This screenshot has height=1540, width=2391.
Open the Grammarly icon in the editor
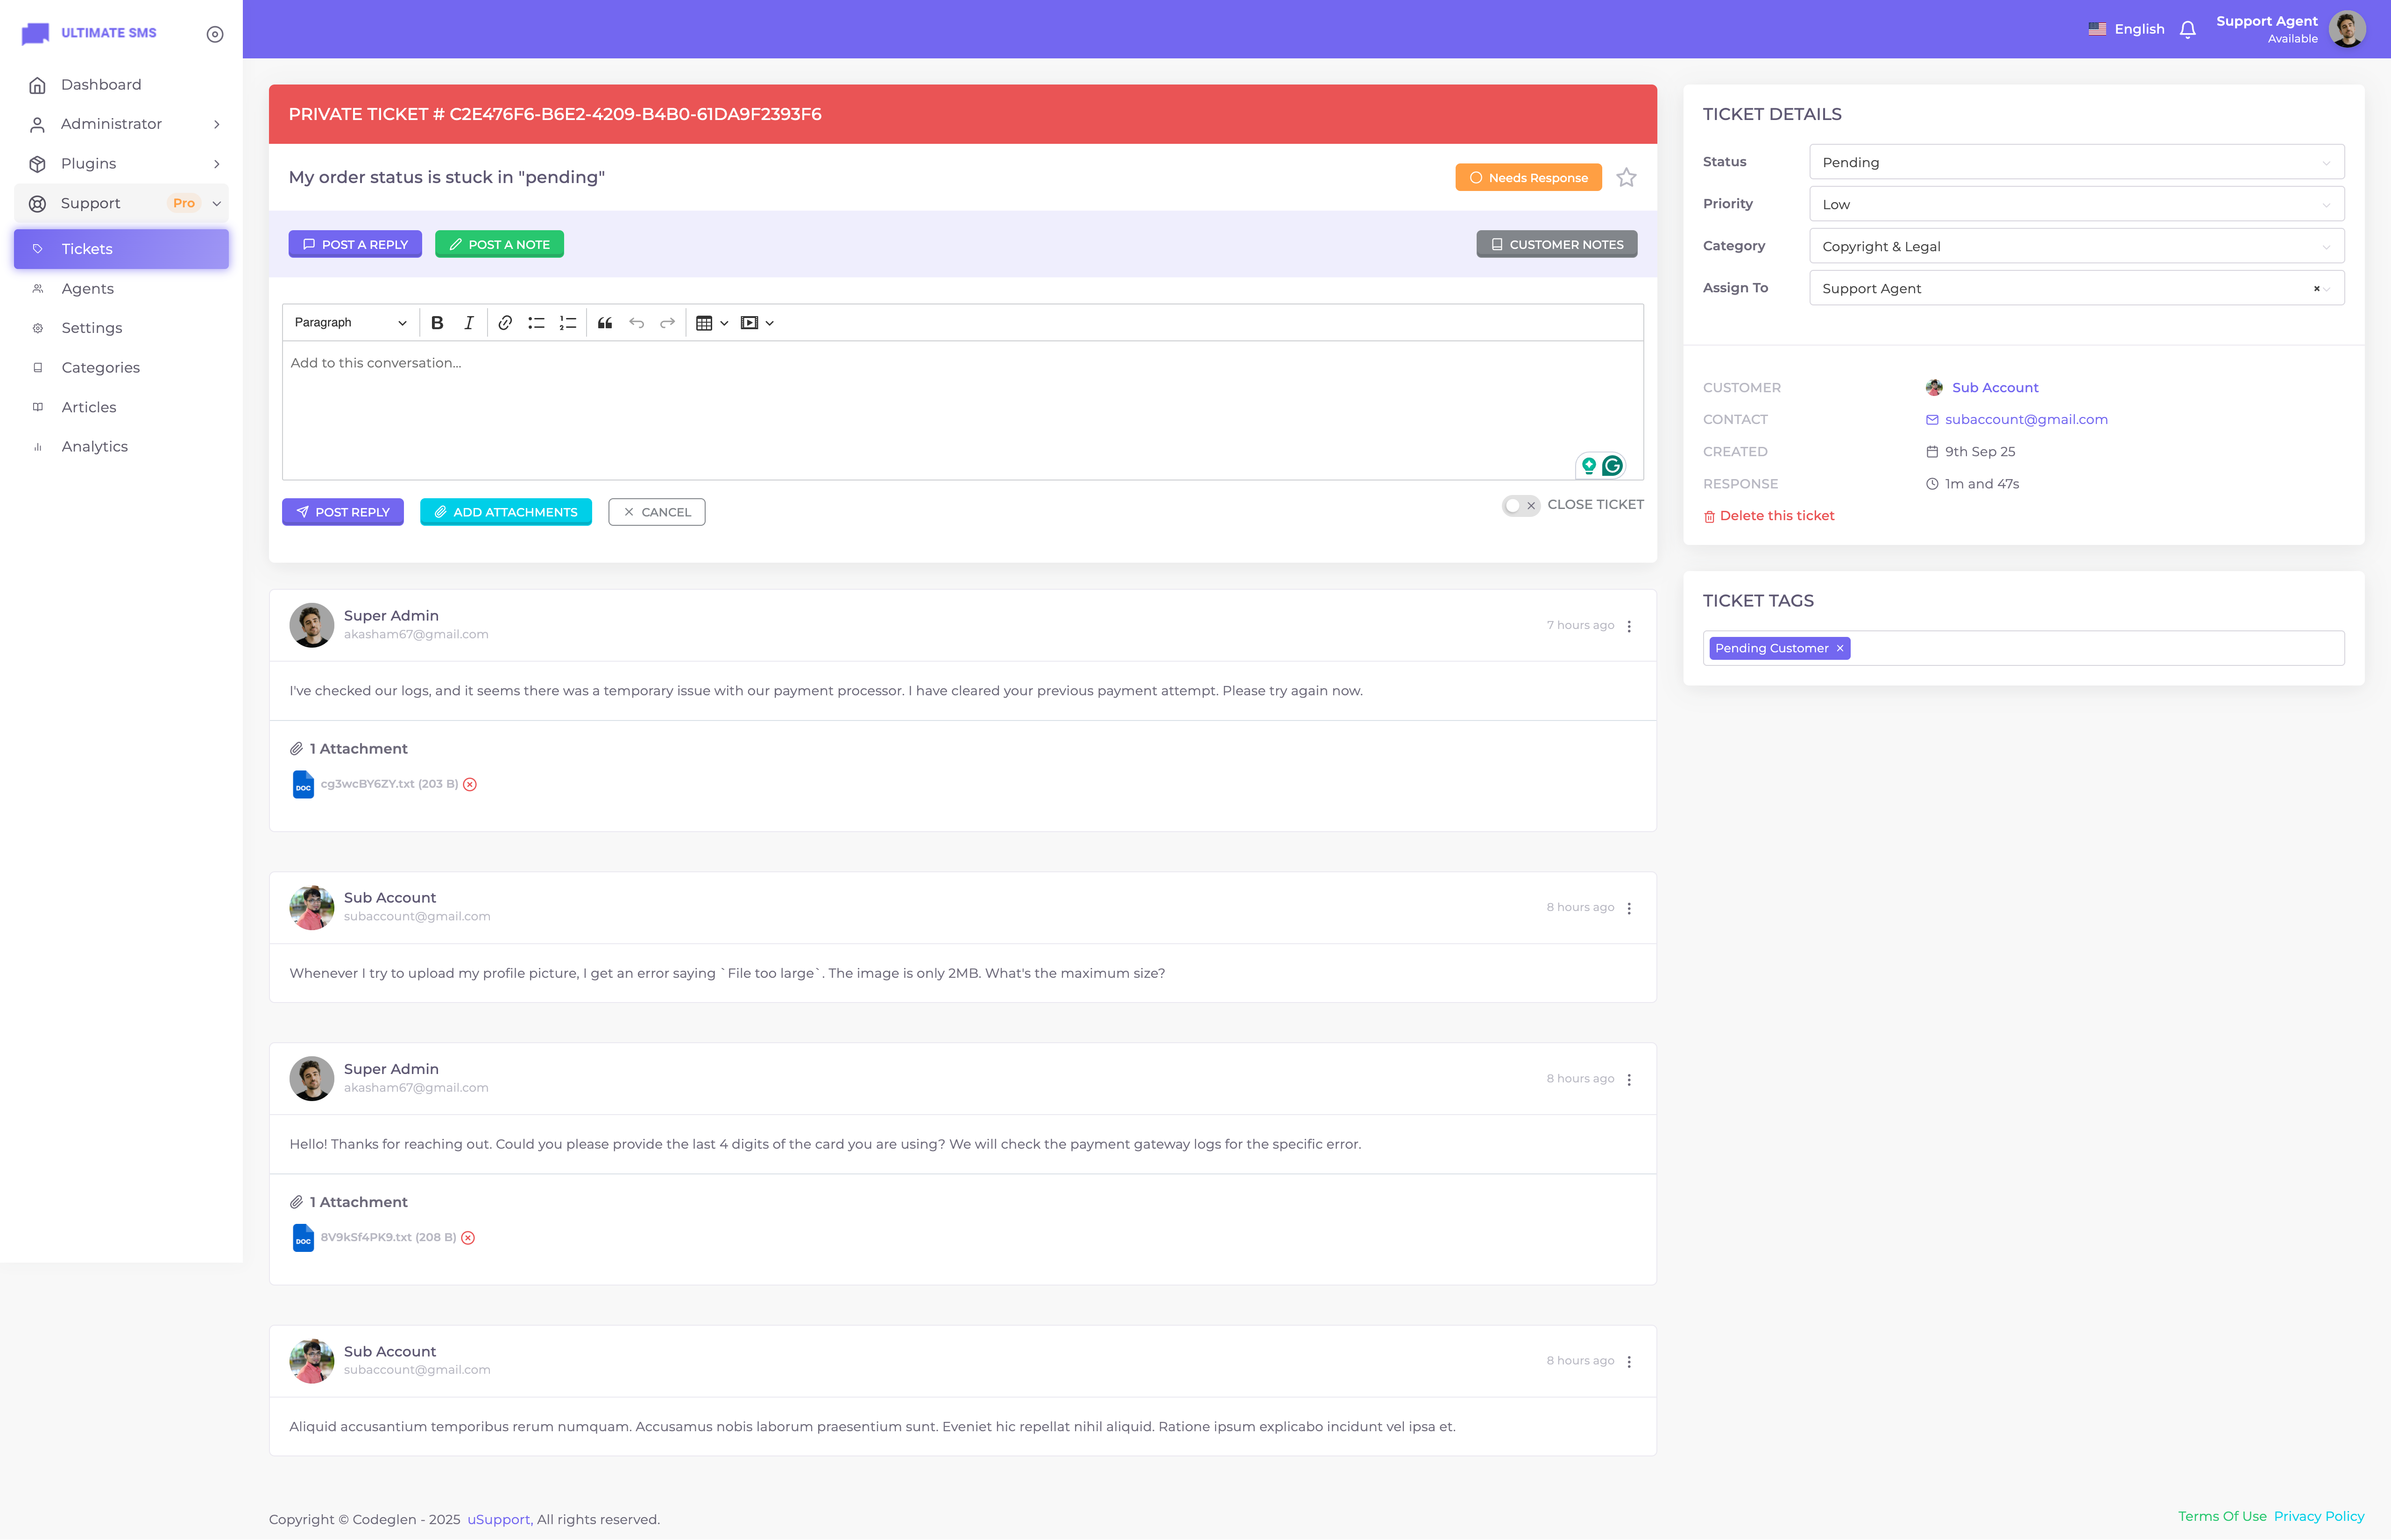click(x=1614, y=465)
